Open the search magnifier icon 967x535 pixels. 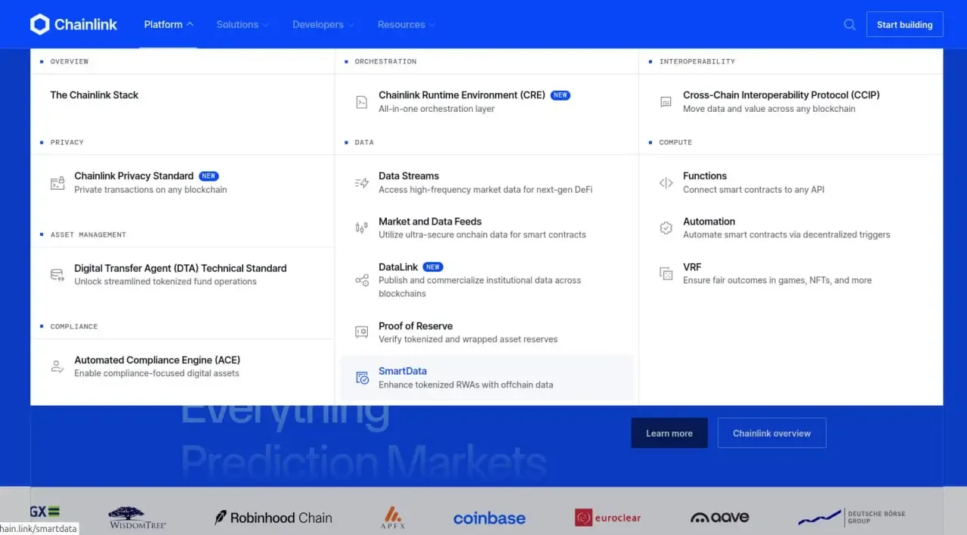(x=850, y=24)
